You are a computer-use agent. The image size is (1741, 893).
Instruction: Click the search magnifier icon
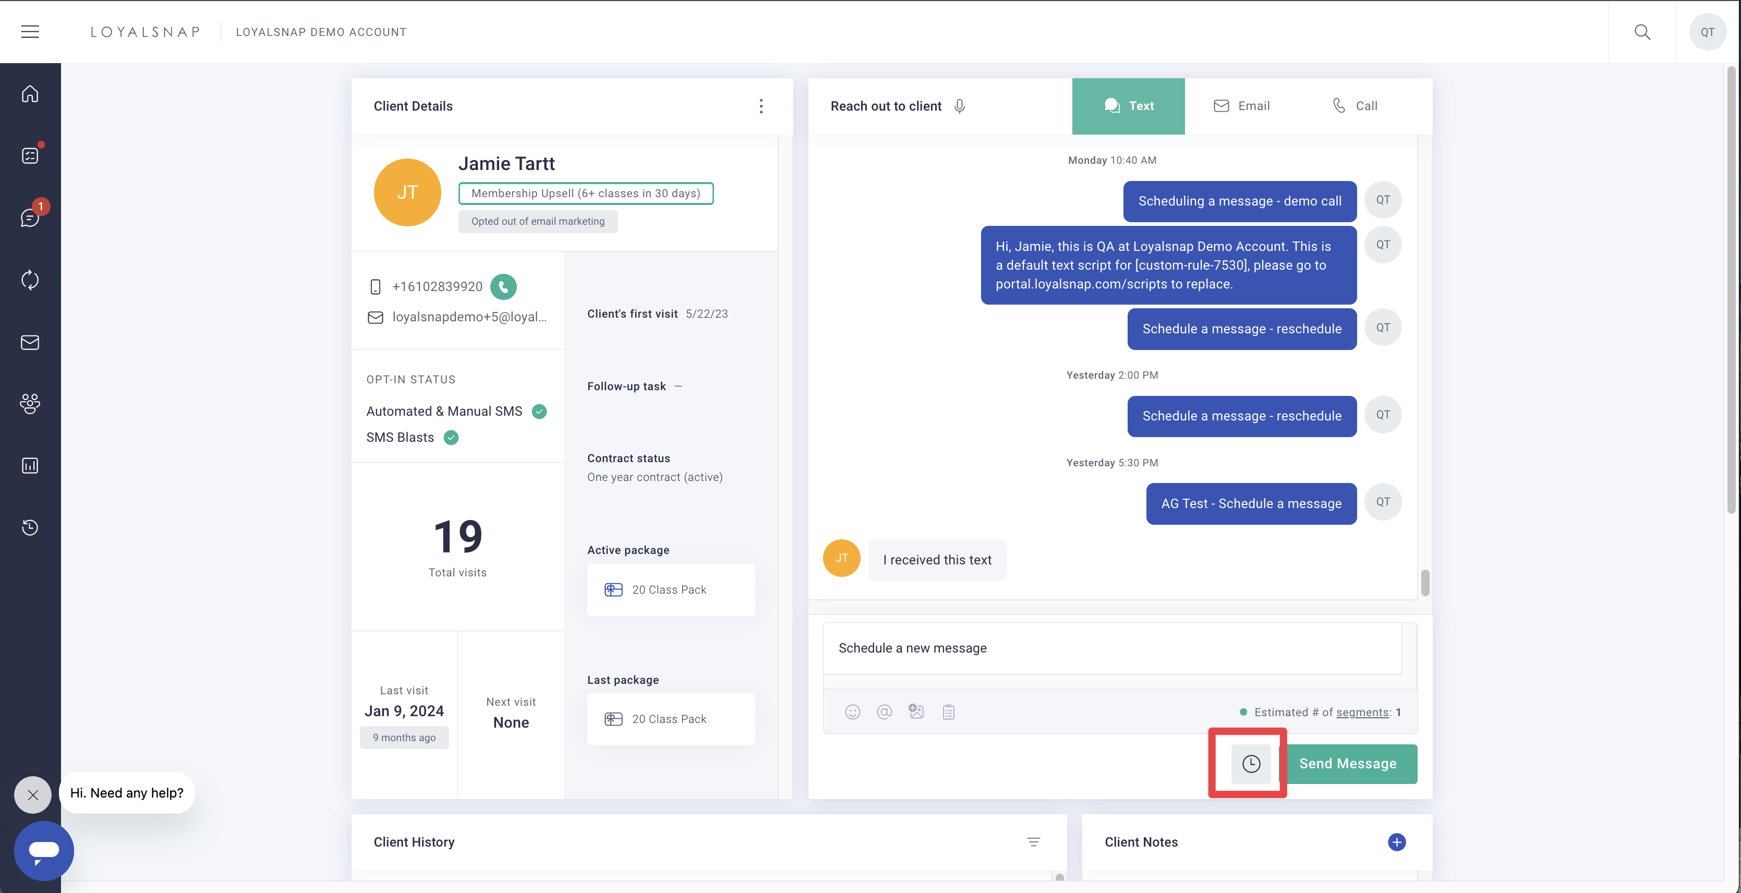pos(1642,32)
